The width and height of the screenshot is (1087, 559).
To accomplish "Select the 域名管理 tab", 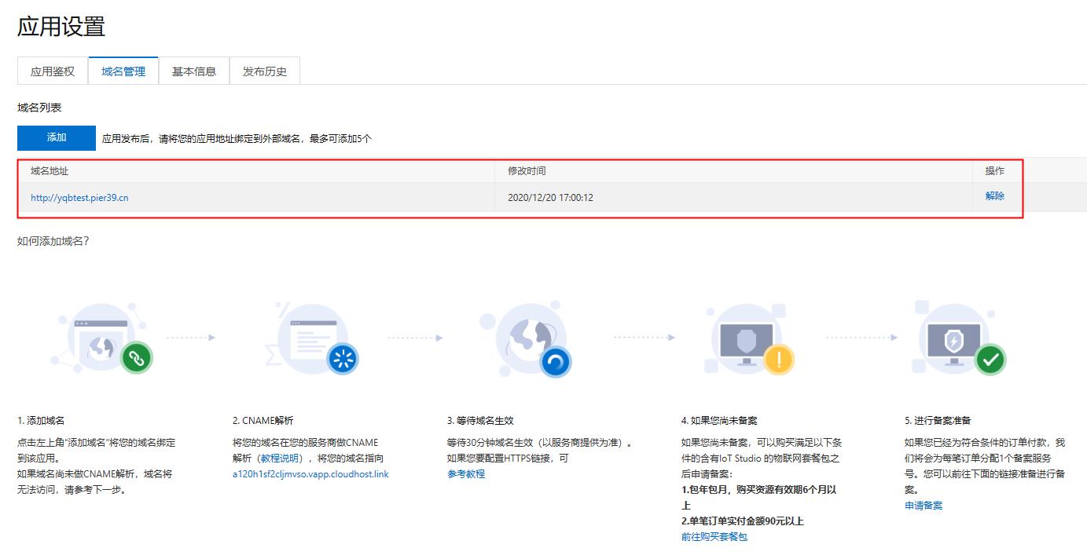I will coord(123,70).
